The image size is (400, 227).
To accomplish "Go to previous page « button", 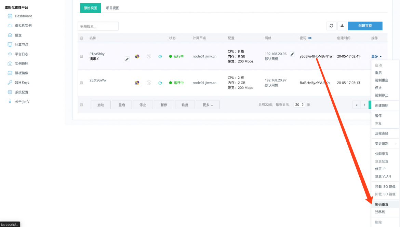I will click(x=357, y=105).
